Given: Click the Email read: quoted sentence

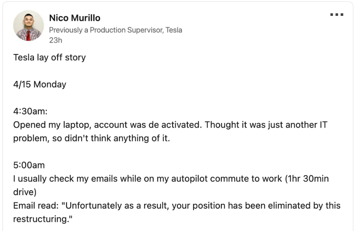Looking at the screenshot, I should (x=177, y=206).
